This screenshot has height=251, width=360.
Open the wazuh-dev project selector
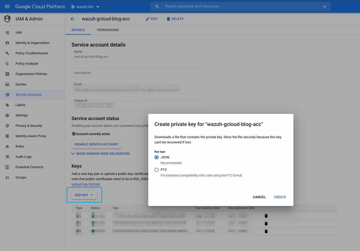[x=85, y=7]
